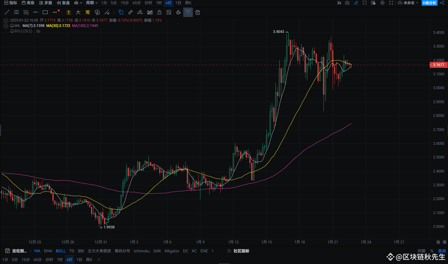Viewport: 448px width, 264px height.
Task: Collapse the MA indicator row
Action: (x=6, y=26)
